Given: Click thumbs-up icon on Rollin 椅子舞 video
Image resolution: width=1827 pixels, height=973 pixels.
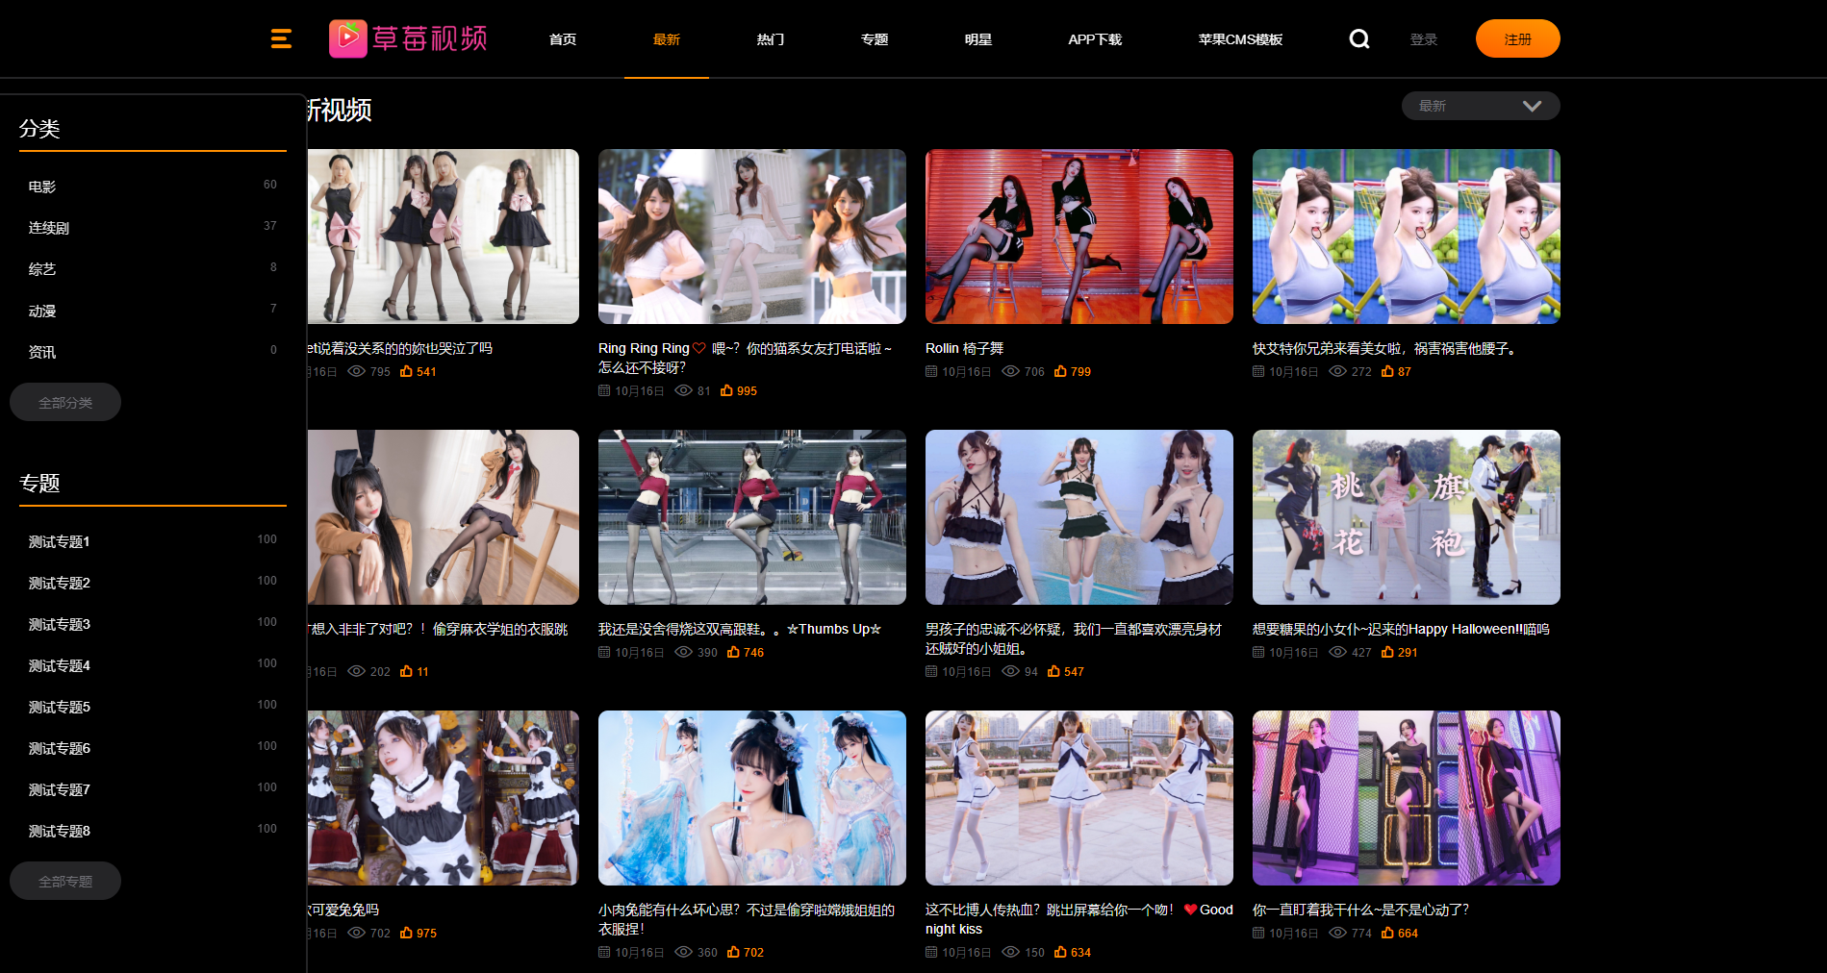Looking at the screenshot, I should click(1060, 371).
